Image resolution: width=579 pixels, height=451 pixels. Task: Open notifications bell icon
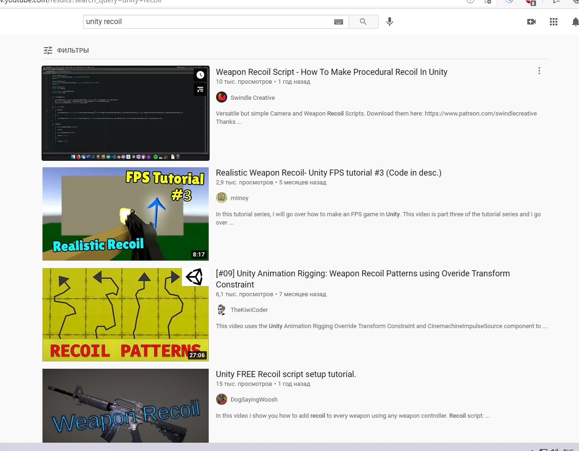pos(575,22)
